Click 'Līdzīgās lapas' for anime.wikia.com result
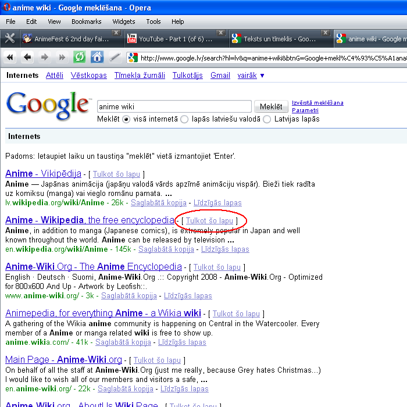Image resolution: width=407 pixels, height=407 pixels. (x=182, y=342)
